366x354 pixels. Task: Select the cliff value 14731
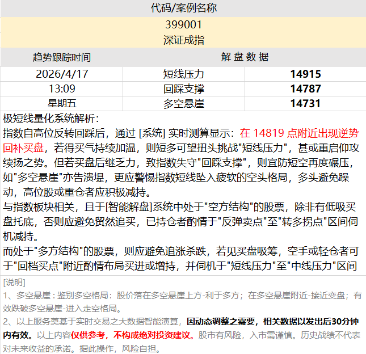point(305,104)
